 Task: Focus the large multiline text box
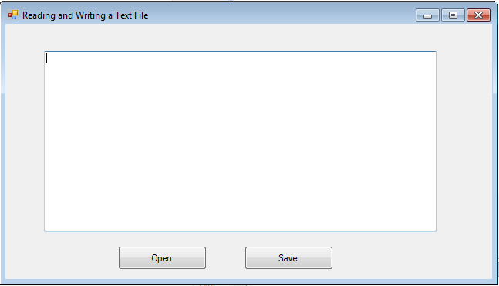(x=241, y=141)
